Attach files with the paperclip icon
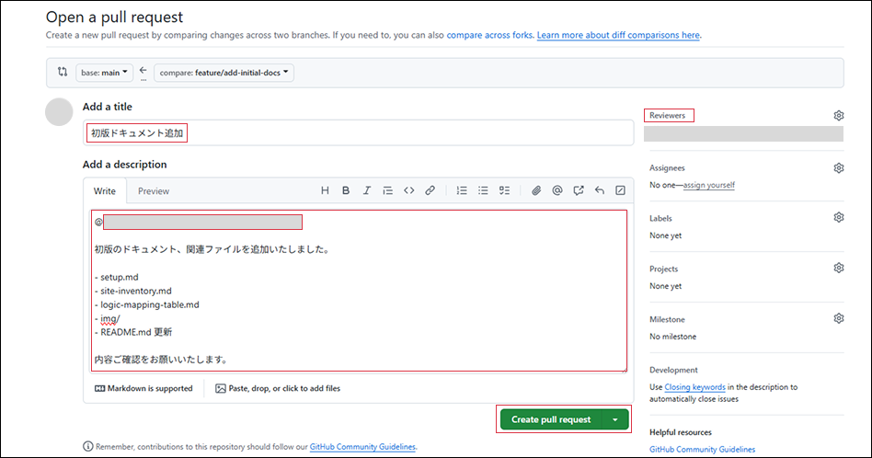The width and height of the screenshot is (872, 458). click(536, 190)
